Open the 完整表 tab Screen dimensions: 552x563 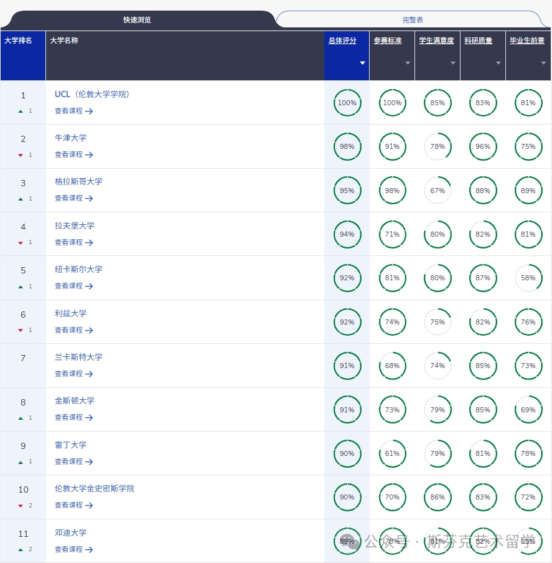point(413,20)
